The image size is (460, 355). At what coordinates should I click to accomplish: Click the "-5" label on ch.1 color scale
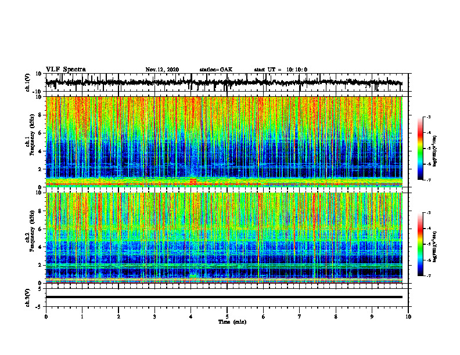tap(428, 148)
